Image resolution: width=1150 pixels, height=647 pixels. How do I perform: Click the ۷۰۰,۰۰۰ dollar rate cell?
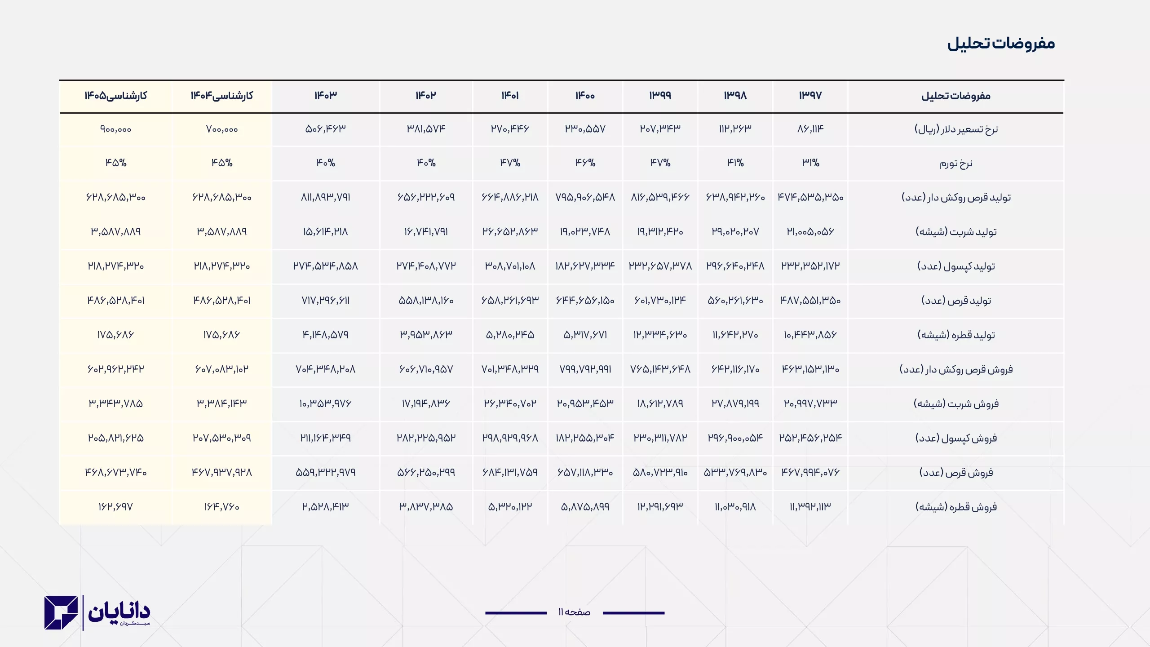[x=222, y=129]
